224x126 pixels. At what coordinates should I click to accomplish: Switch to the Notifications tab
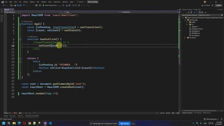[x=207, y=113]
